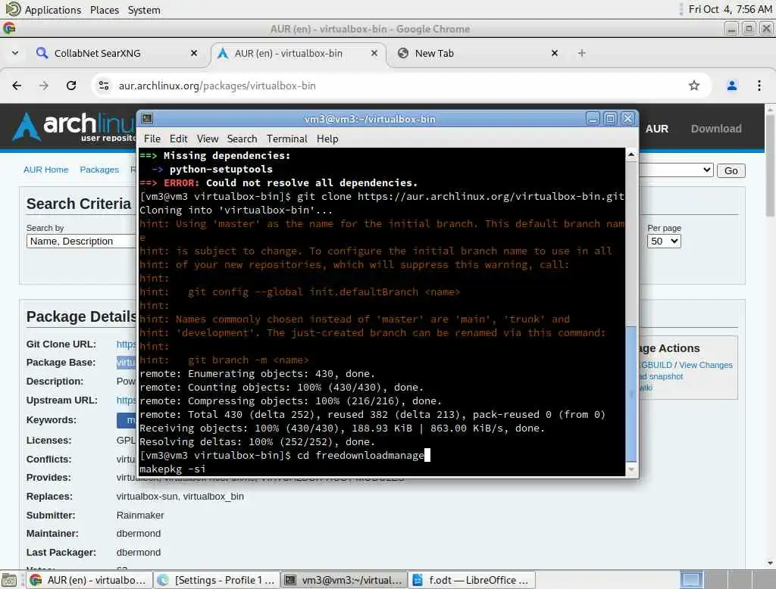Expand the Per page dropdown
The image size is (776, 589).
tap(664, 242)
